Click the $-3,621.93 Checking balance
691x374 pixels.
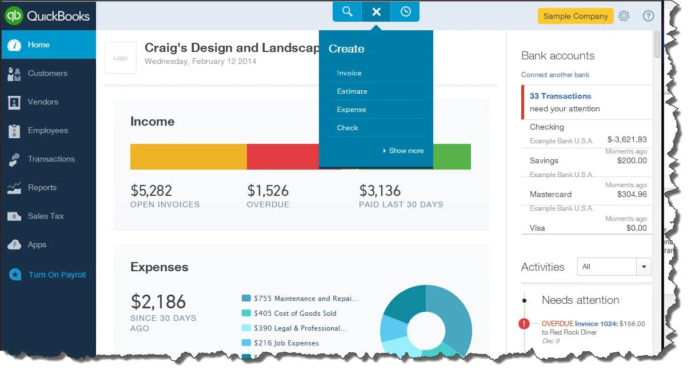pos(627,139)
